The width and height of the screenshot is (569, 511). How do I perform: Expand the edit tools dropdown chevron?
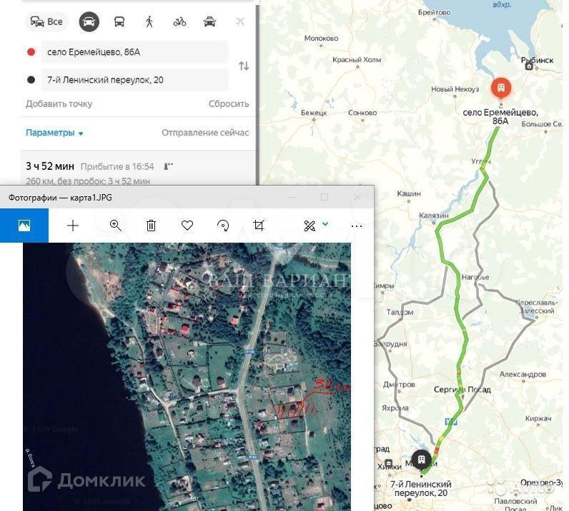[x=325, y=224]
